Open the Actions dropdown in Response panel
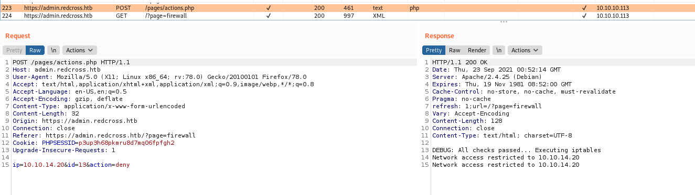Image resolution: width=695 pixels, height=195 pixels. (525, 50)
